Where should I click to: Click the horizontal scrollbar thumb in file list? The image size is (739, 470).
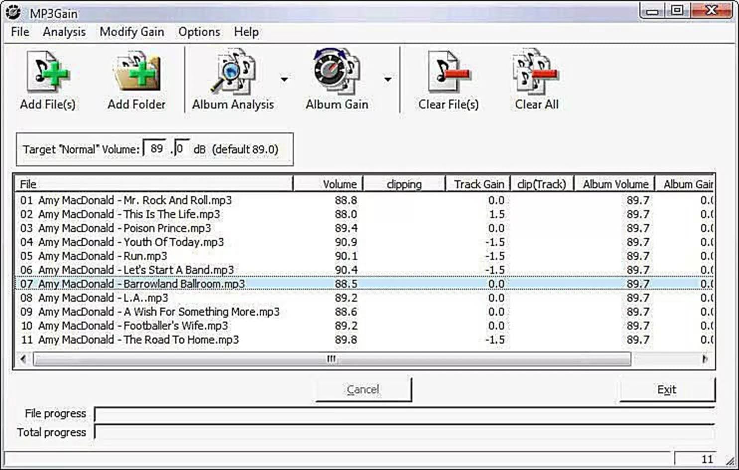(332, 359)
